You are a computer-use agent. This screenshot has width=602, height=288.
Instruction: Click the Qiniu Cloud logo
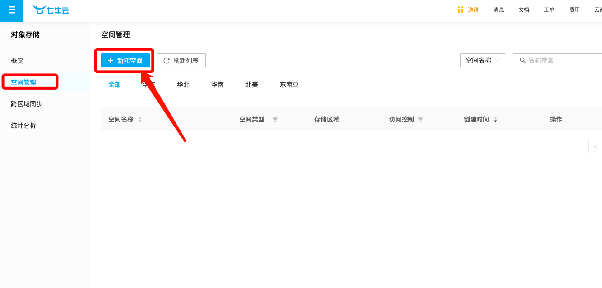pos(51,10)
